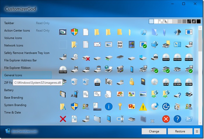Screen dimensions: 204x139
Task: Pick the CD-R disc icon
Action: point(166,82)
